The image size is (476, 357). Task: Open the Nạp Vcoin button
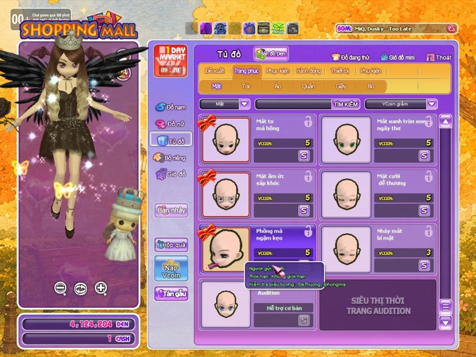coord(171,269)
